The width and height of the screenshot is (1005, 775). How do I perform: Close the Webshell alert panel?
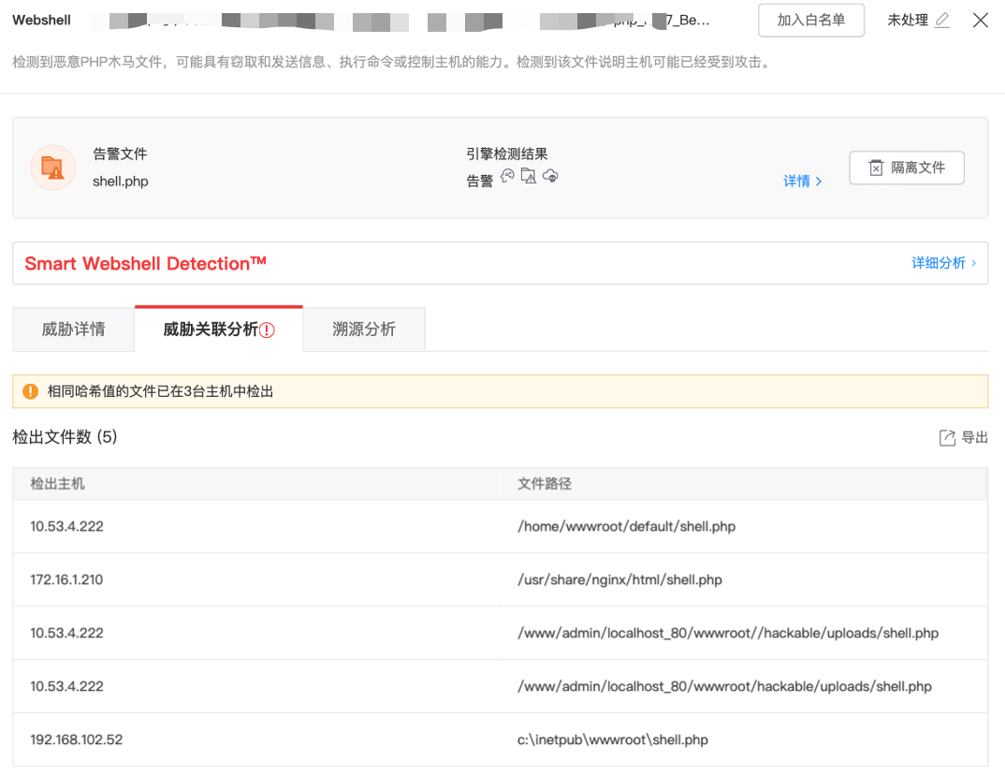[x=980, y=21]
